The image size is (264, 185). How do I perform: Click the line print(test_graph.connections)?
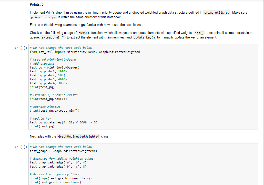pyautogui.click(x=55, y=182)
